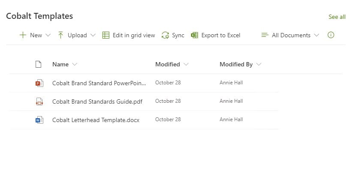Open Cobalt Letterhead Template.docx
Image resolution: width=356 pixels, height=170 pixels.
[x=96, y=120]
